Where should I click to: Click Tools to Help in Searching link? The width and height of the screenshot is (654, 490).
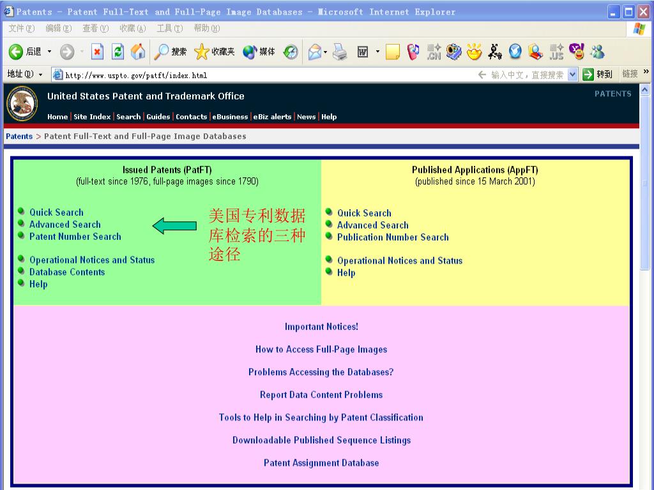pos(321,417)
